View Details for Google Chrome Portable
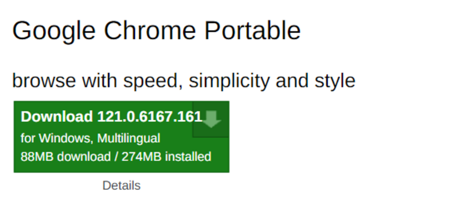Image resolution: width=463 pixels, height=200 pixels. click(121, 185)
